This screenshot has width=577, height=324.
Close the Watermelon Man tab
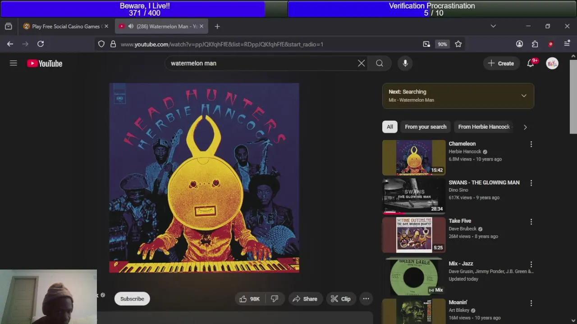[201, 27]
